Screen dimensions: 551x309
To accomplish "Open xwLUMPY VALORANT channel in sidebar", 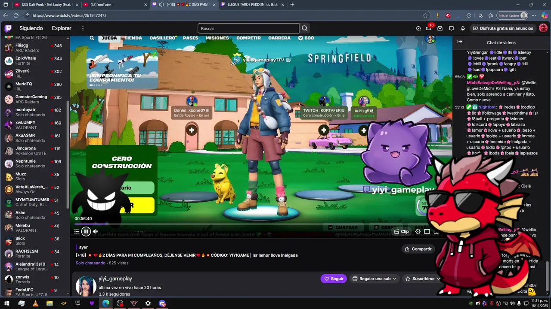I will [34, 125].
